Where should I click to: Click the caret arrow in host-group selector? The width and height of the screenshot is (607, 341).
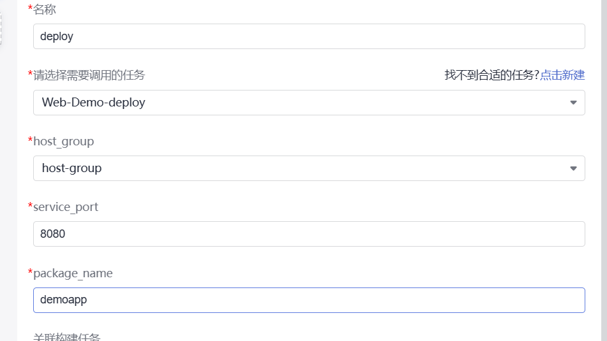click(573, 169)
